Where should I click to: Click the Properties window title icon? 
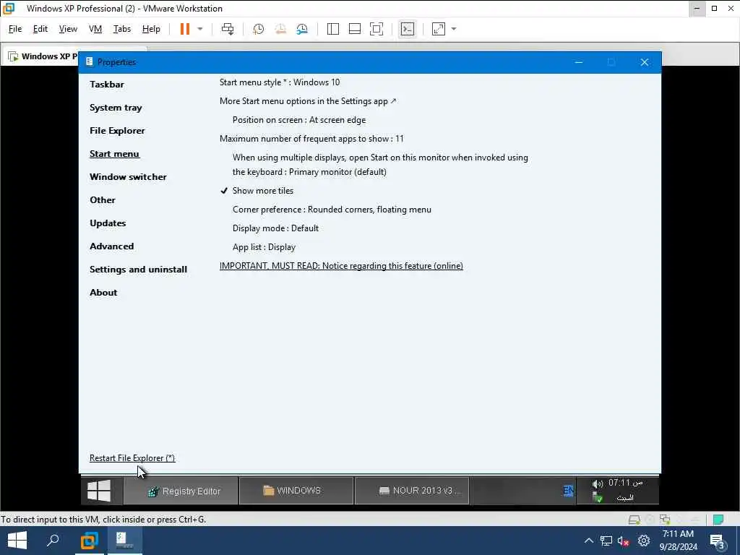89,62
